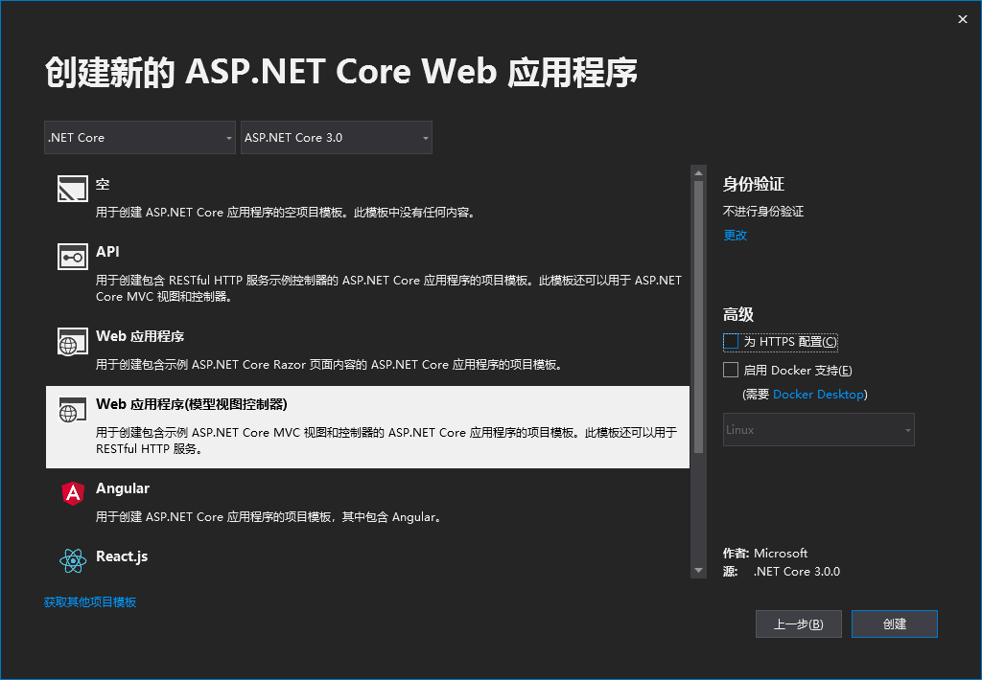Screen dimensions: 982x680
Task: Open the Docker Desktop link
Action: click(818, 395)
